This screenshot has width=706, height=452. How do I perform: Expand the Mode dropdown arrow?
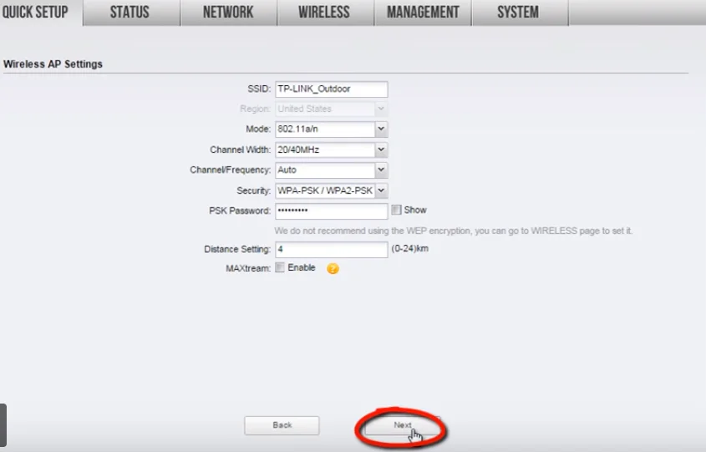click(381, 130)
